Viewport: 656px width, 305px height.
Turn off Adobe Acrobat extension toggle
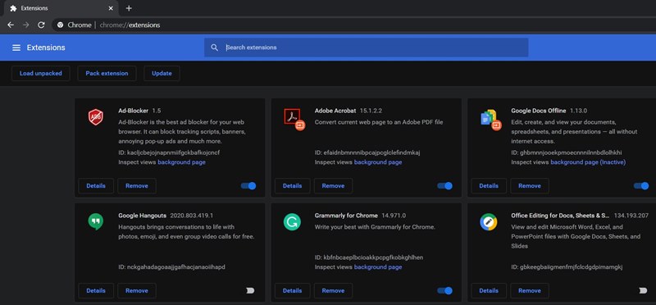pos(445,186)
